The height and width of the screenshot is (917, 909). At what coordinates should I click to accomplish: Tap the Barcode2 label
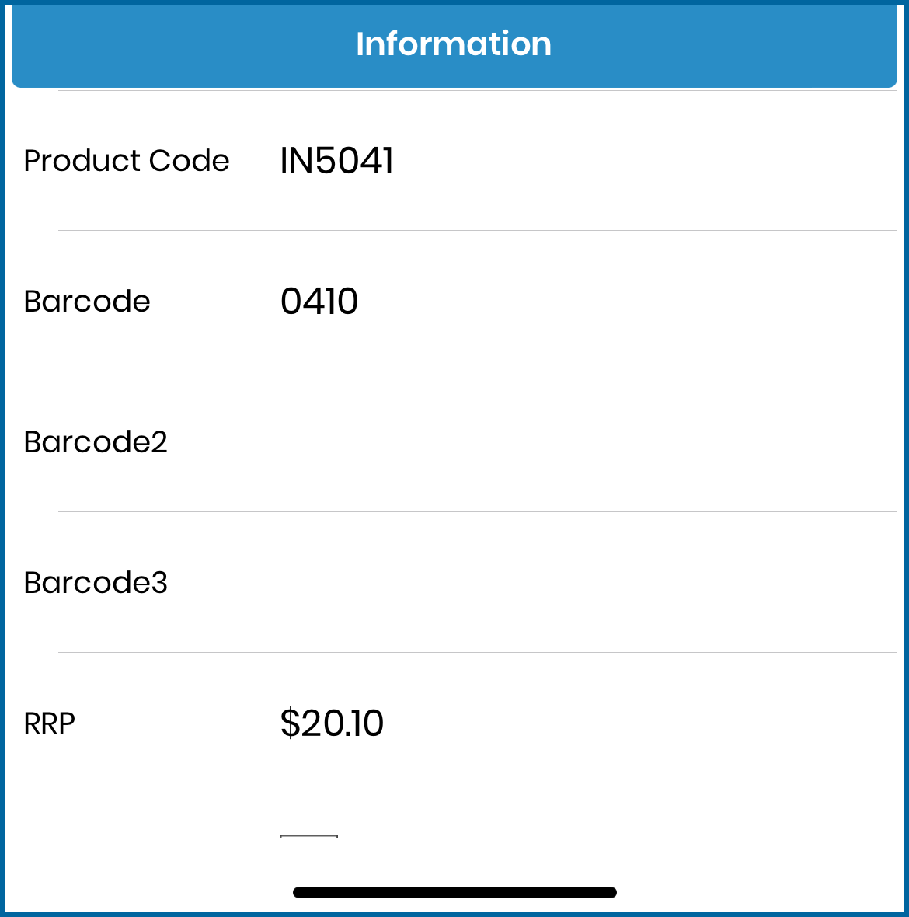96,441
